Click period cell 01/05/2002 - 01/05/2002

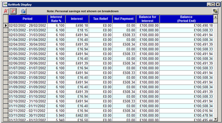28,49
